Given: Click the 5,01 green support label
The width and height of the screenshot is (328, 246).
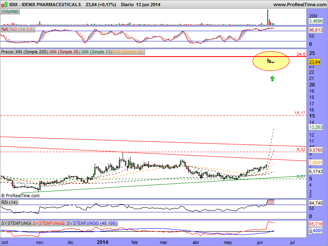Looking at the screenshot, I should (301, 177).
